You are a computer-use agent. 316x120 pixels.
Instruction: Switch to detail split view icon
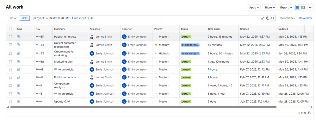coord(303,8)
